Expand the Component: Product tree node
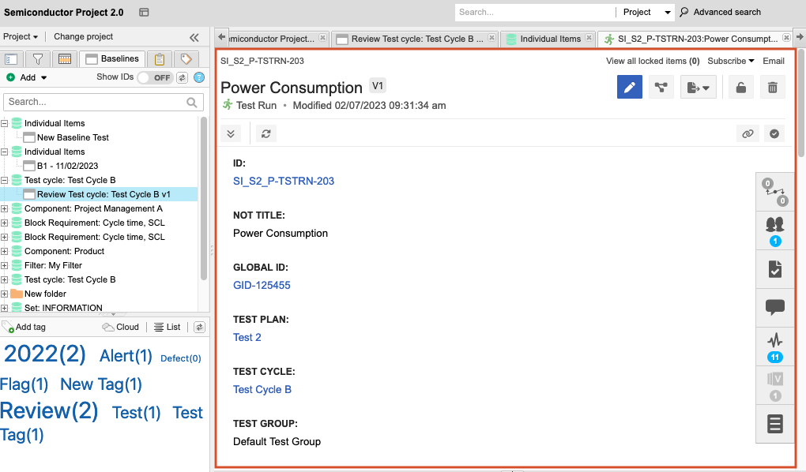806x472 pixels. coord(5,251)
